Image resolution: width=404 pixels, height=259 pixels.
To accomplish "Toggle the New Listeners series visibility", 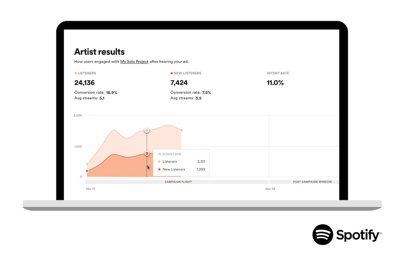I will pos(172,73).
